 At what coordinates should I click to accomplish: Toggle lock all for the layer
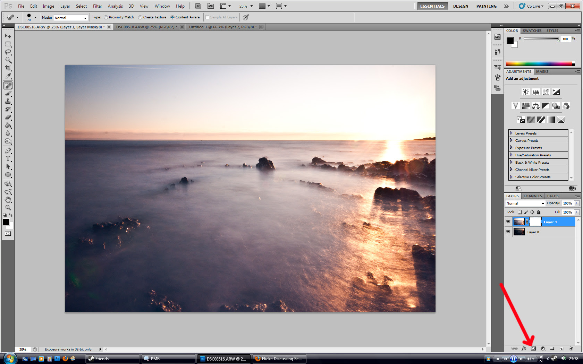click(x=539, y=212)
